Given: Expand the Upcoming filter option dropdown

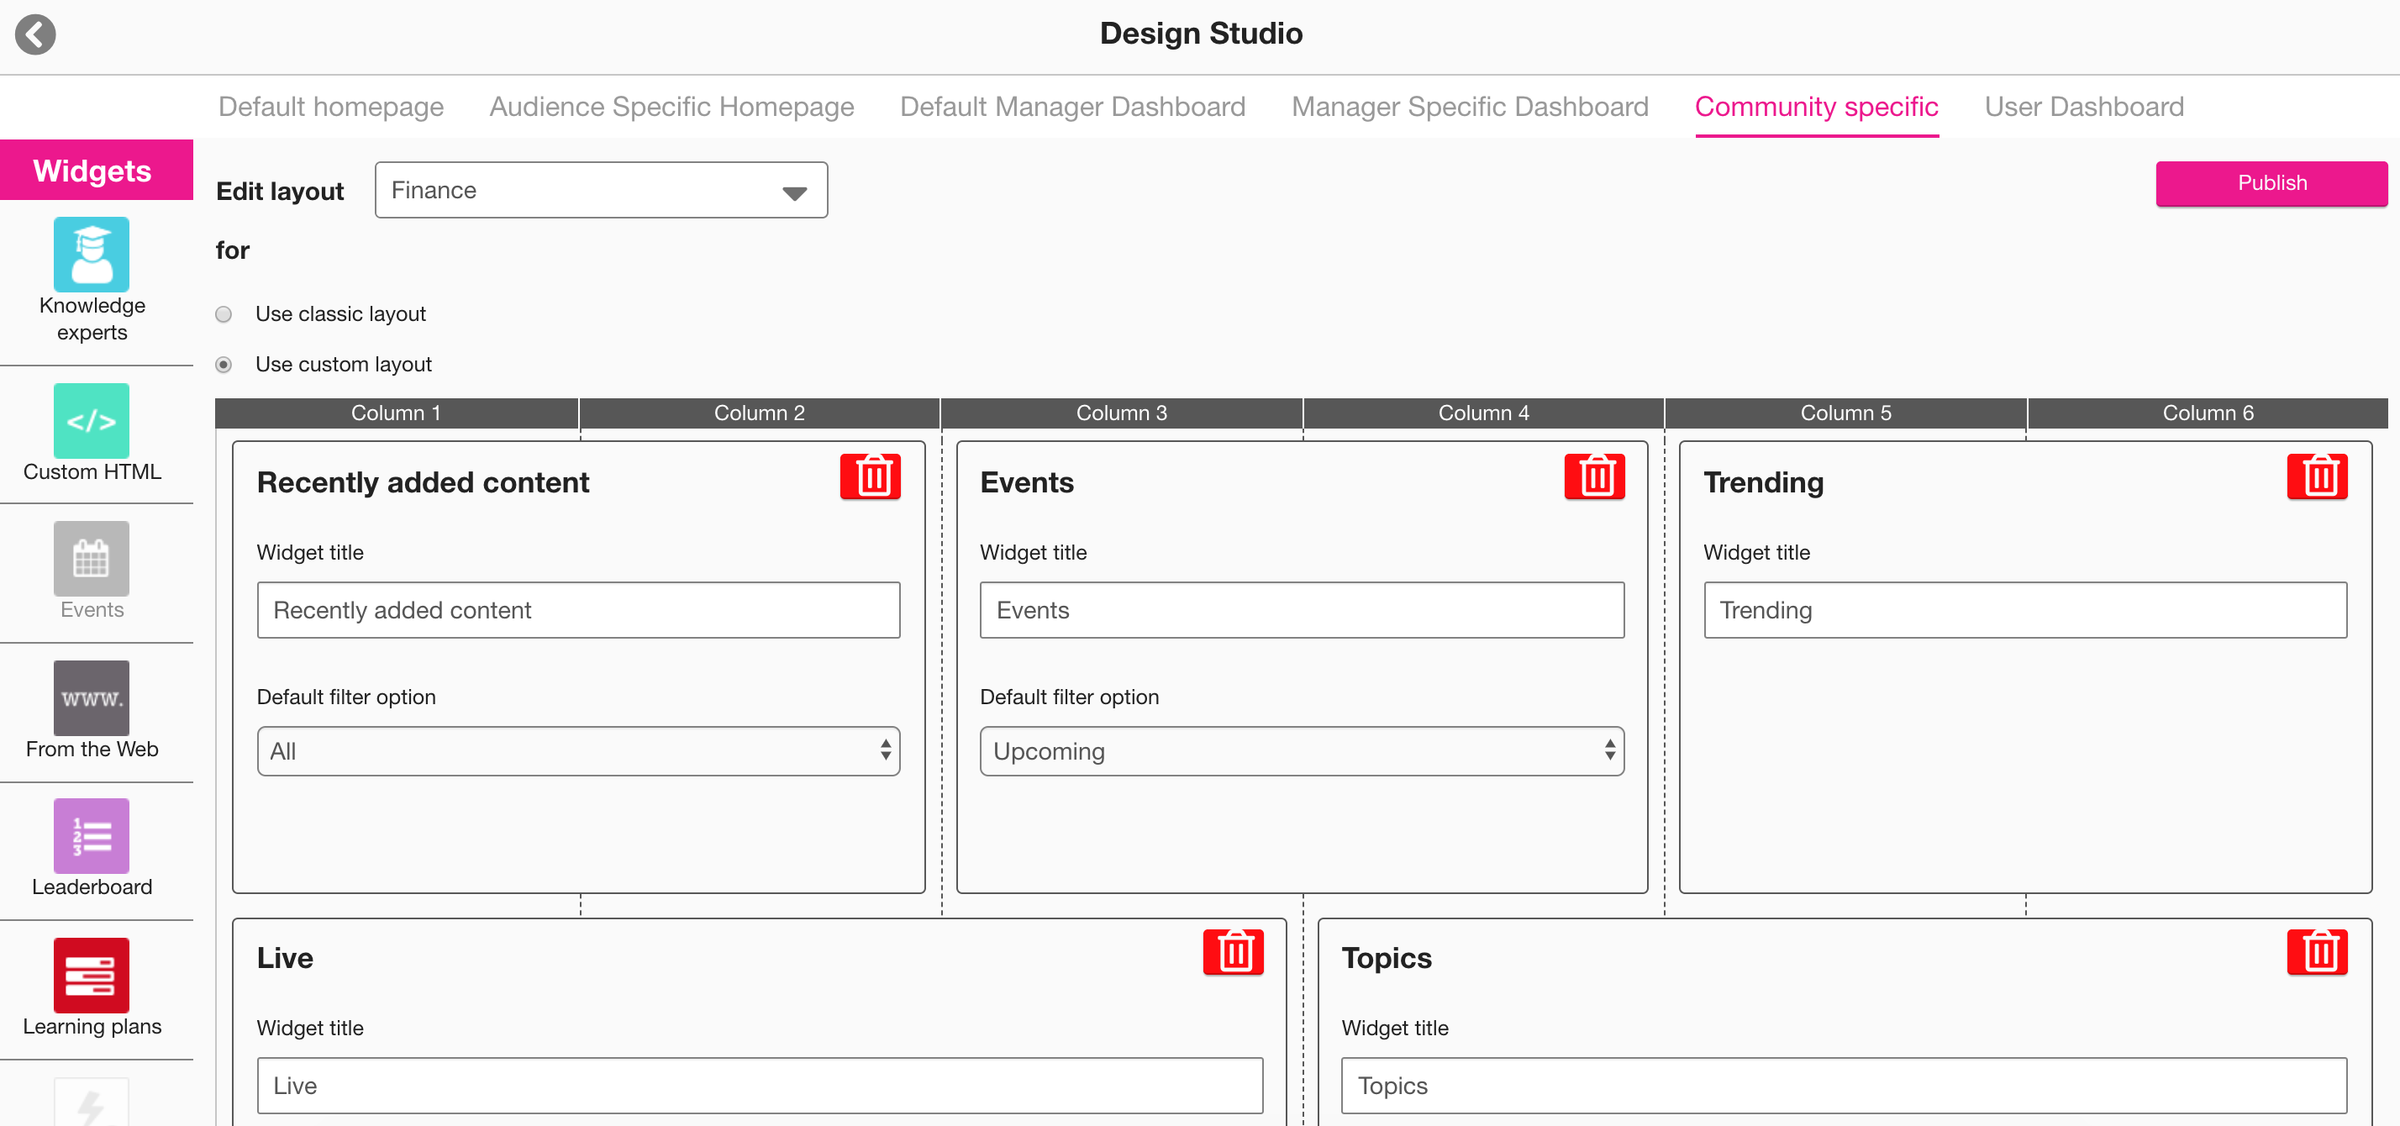Looking at the screenshot, I should click(x=1301, y=750).
